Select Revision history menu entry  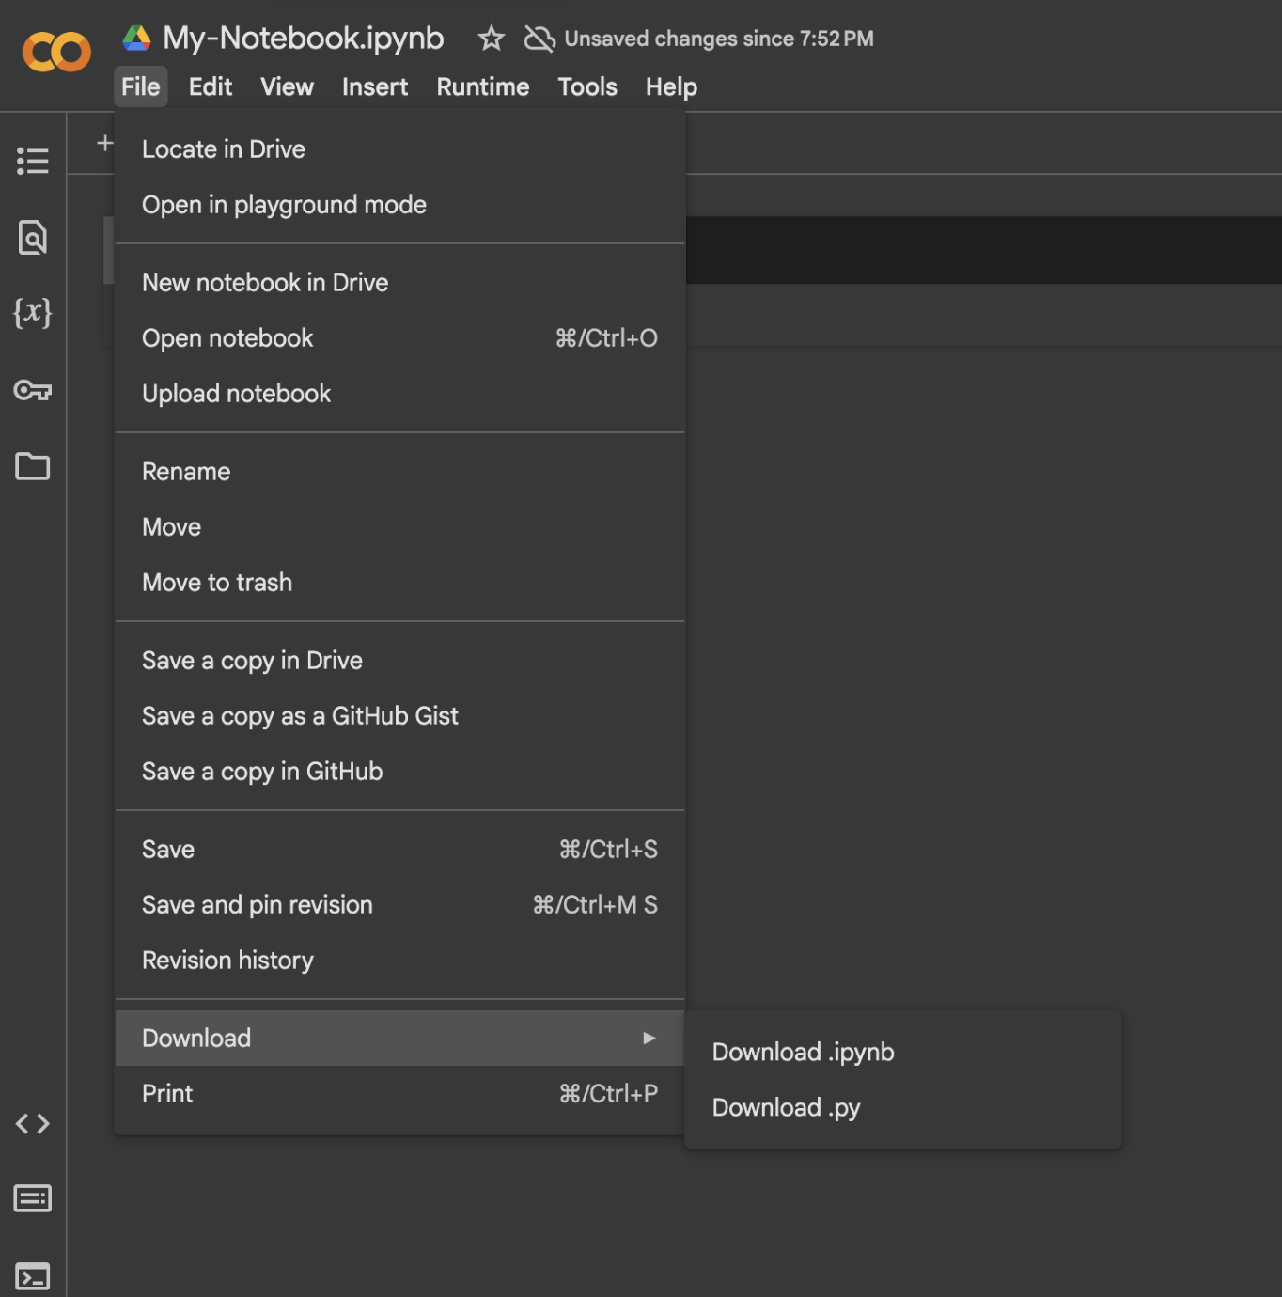227,961
